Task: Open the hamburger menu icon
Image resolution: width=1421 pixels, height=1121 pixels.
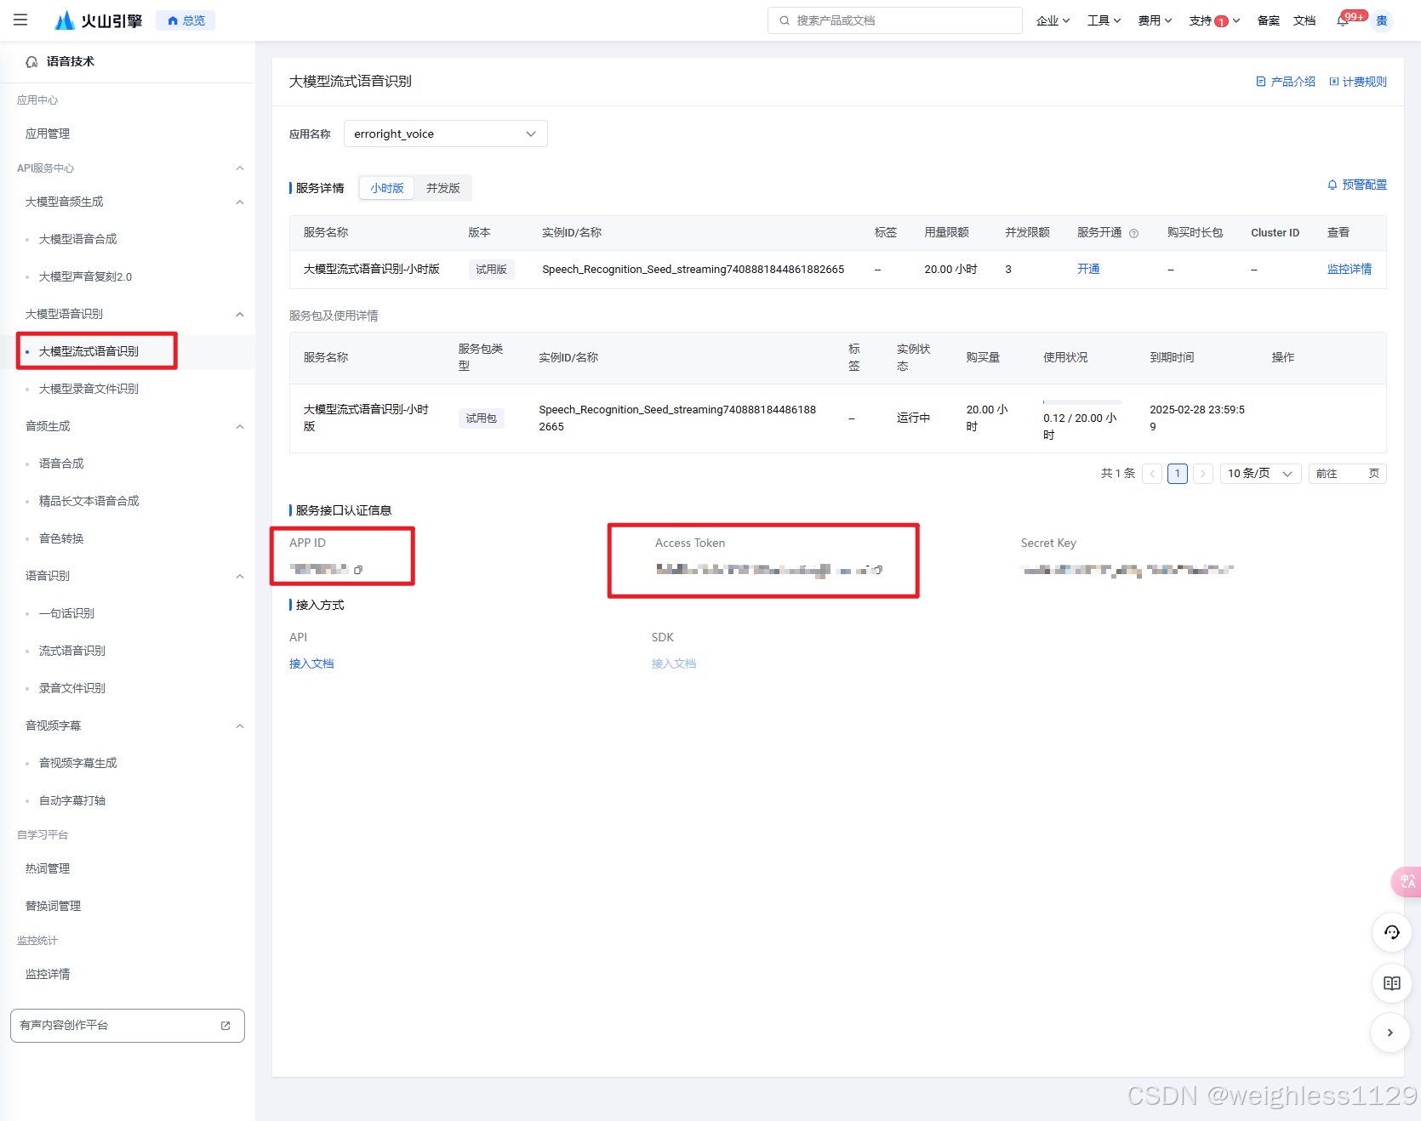Action: click(20, 20)
